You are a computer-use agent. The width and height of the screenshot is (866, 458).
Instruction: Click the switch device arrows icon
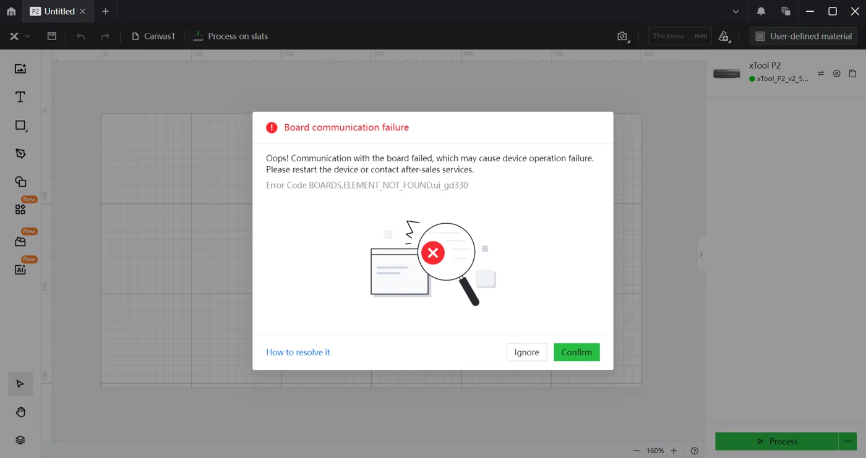821,74
